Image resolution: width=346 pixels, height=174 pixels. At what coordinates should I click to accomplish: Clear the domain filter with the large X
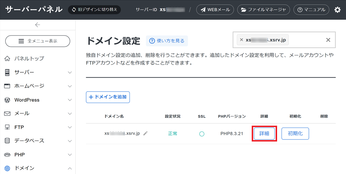point(328,40)
